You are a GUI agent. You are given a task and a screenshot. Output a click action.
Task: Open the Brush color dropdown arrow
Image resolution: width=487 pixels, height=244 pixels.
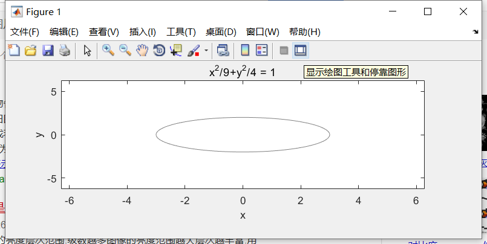click(206, 50)
